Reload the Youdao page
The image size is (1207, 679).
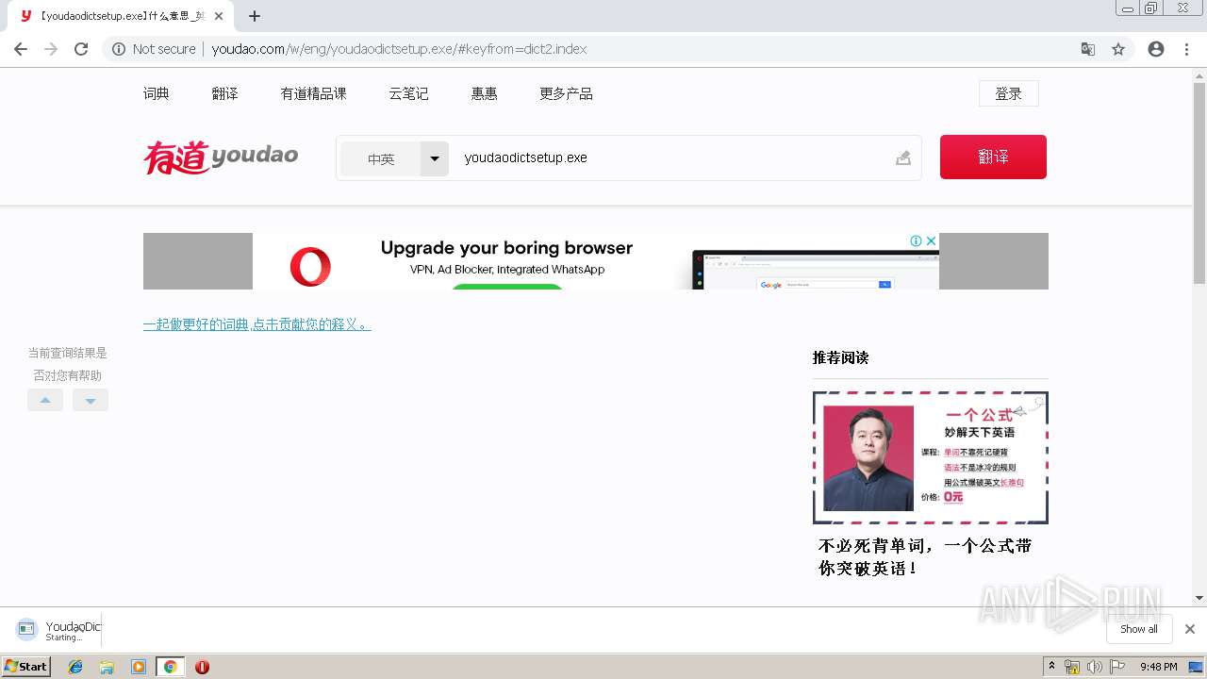[x=81, y=49]
